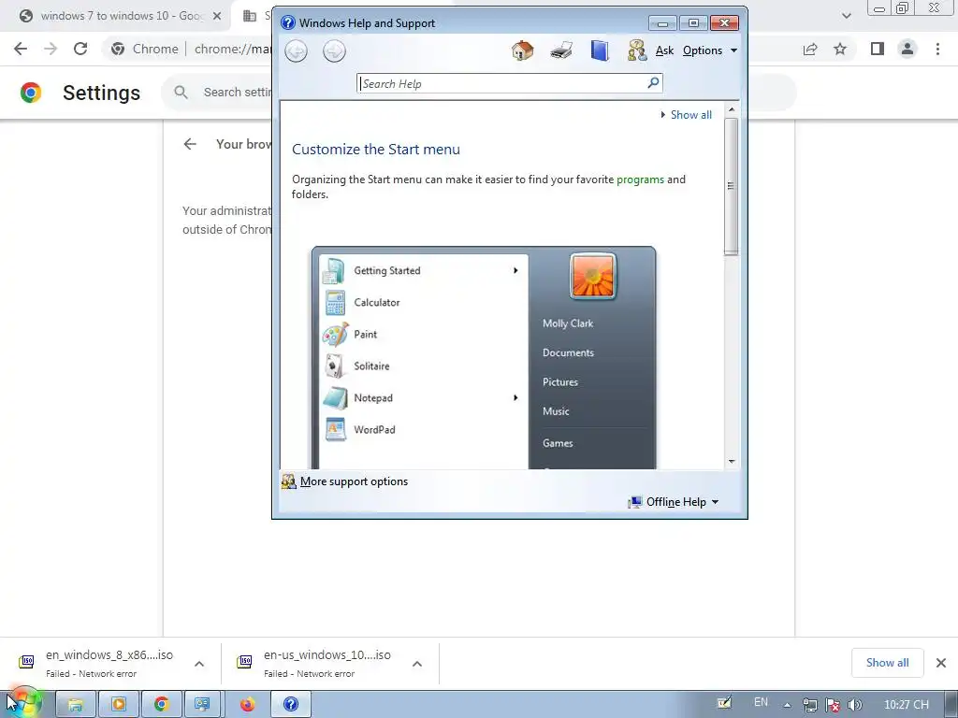Click the Chrome logo beside Settings

click(x=31, y=93)
